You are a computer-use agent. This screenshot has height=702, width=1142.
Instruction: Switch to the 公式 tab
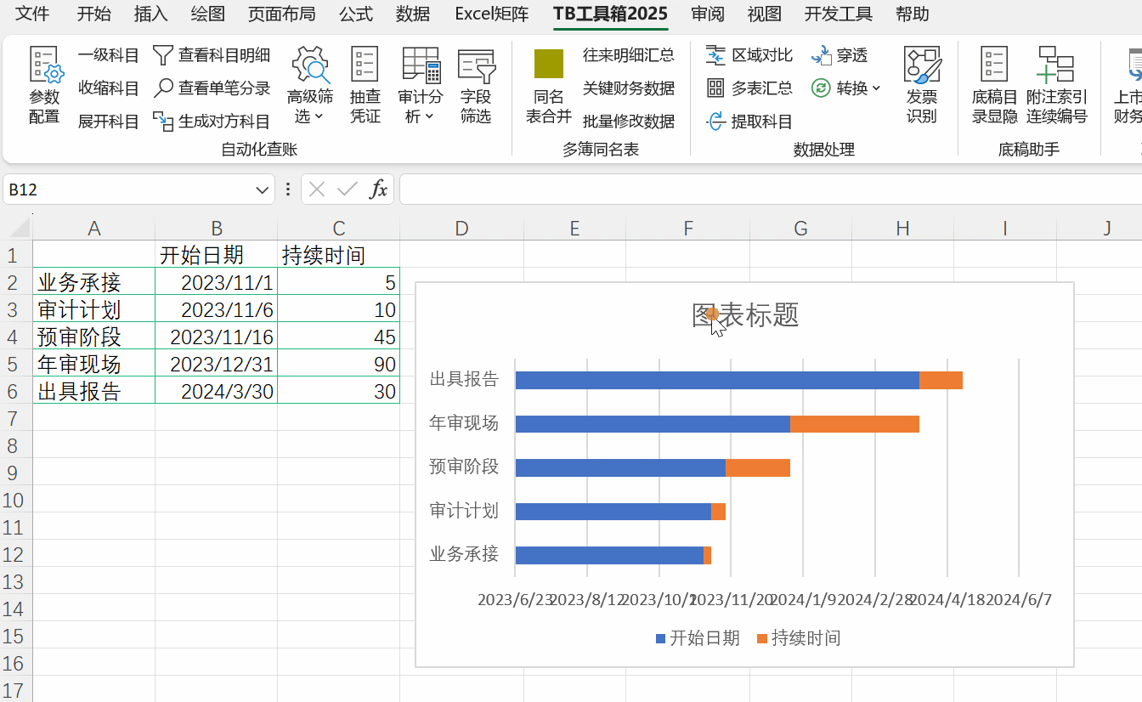point(355,14)
